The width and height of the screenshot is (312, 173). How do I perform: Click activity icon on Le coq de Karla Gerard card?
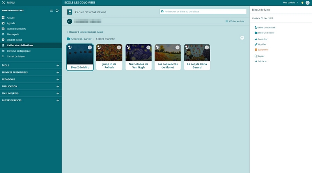(187, 47)
